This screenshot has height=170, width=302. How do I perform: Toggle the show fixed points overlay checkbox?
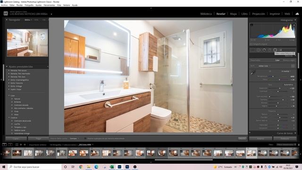(x=85, y=138)
